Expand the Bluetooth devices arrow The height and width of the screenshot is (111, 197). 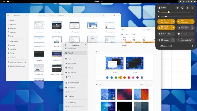pos(173,28)
